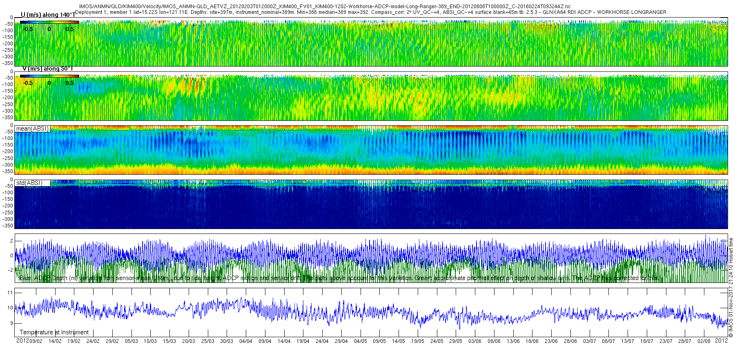The height and width of the screenshot is (347, 735).
Task: Click inside the std ABSI plot
Action: click(371, 205)
